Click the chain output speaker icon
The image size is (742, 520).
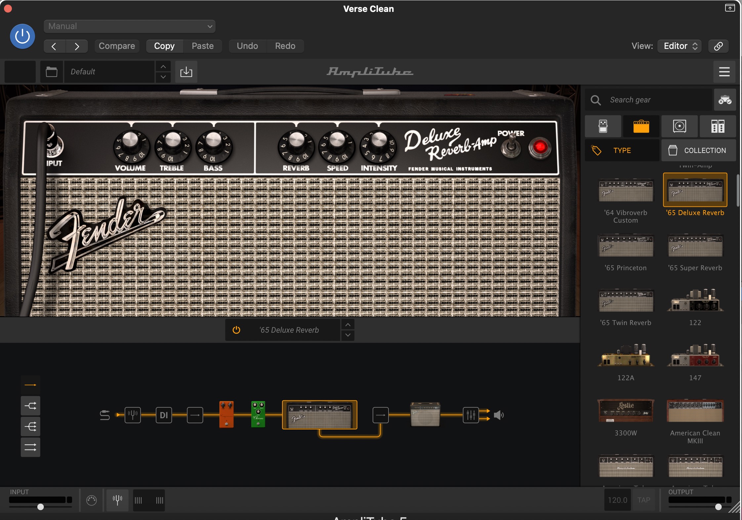(x=499, y=415)
